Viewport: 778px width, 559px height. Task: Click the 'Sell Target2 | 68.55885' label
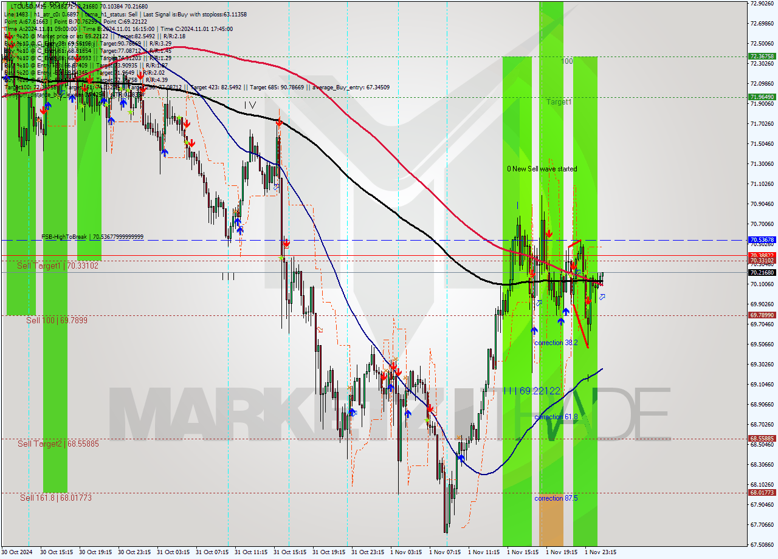tap(58, 444)
